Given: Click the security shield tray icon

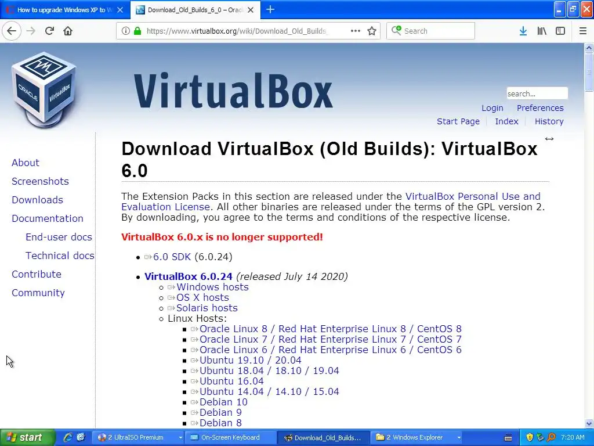Looking at the screenshot, I should pos(530,438).
